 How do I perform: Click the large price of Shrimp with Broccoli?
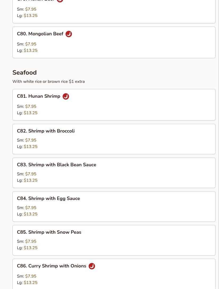(x=31, y=147)
